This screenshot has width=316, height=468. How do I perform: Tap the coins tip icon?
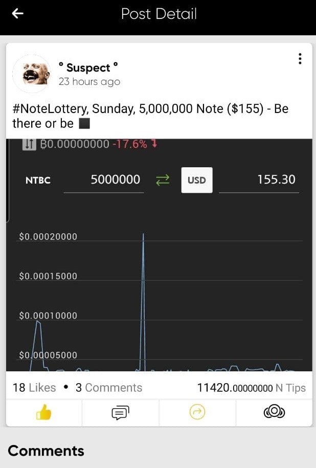click(x=274, y=412)
